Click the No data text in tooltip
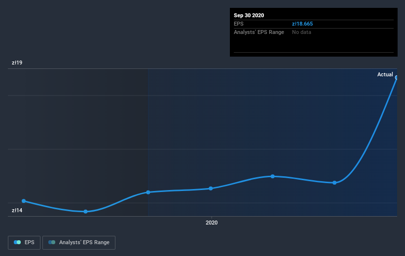 [301, 32]
